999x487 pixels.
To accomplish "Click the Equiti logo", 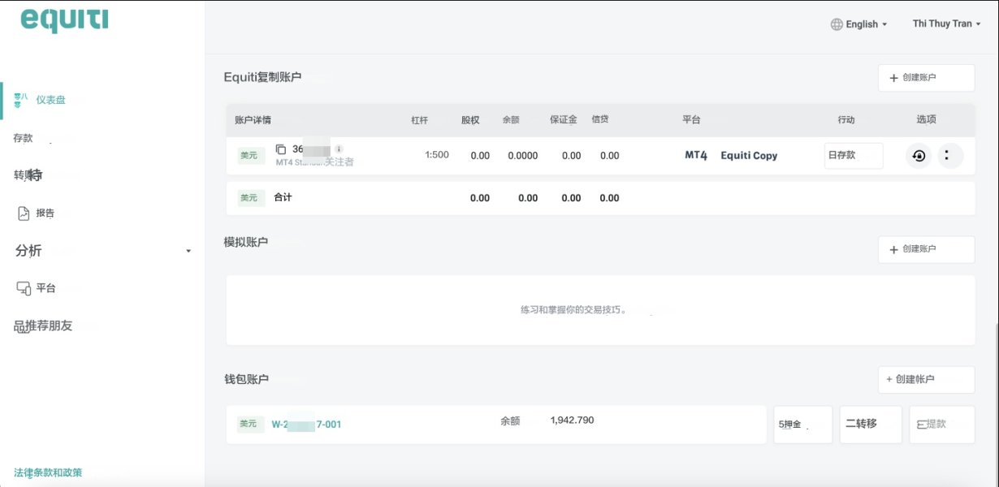I will point(64,19).
